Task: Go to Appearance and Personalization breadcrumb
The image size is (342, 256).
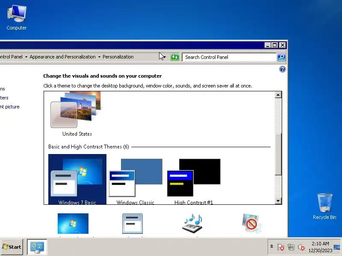Action: (x=62, y=57)
